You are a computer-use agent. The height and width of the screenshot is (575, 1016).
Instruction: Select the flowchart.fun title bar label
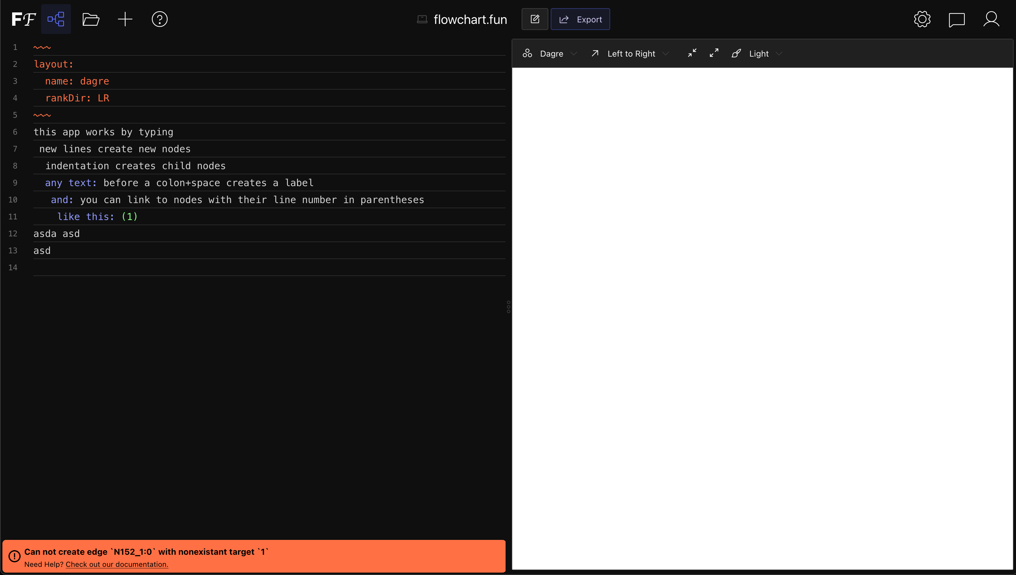(470, 19)
